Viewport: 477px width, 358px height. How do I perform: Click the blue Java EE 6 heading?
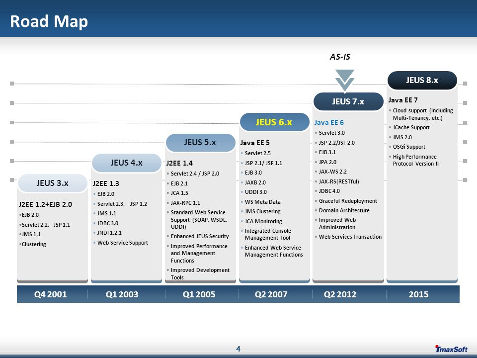[x=329, y=122]
